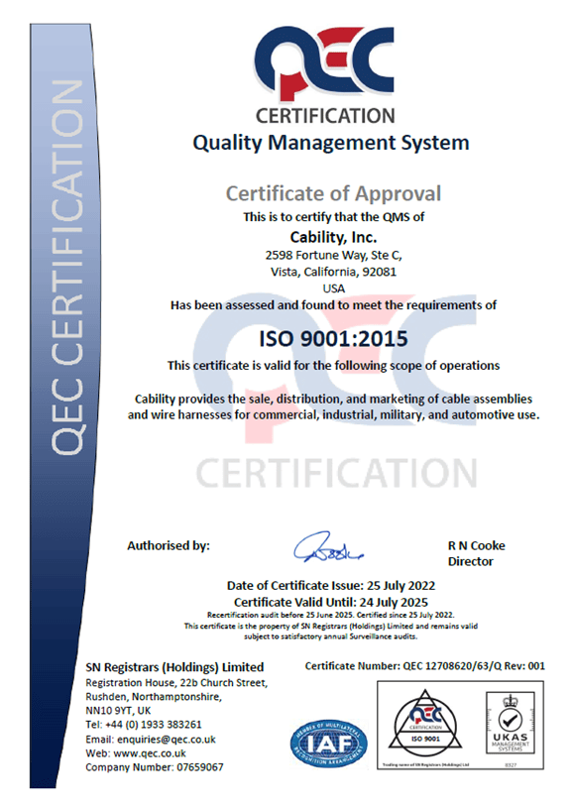This screenshot has width=571, height=807.
Task: Click the UKAS Management Systems logo
Action: (511, 724)
